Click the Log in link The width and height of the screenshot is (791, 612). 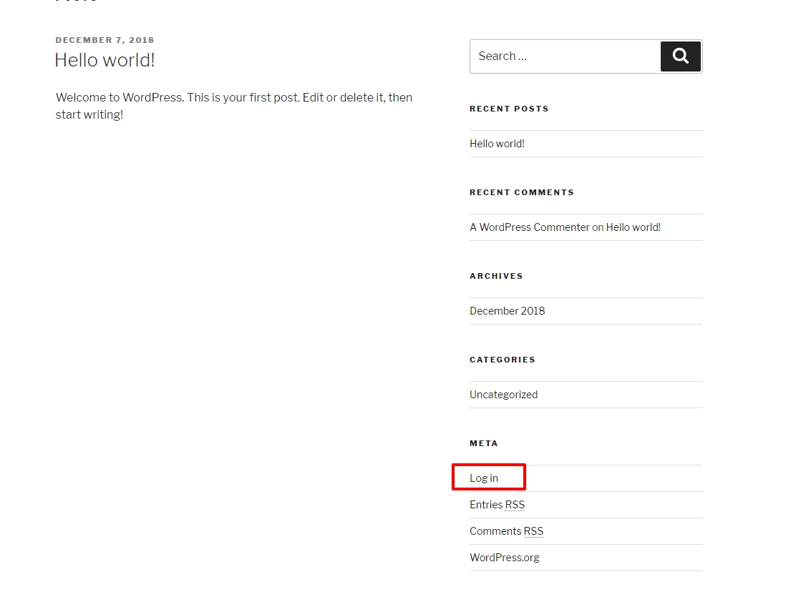pyautogui.click(x=484, y=478)
